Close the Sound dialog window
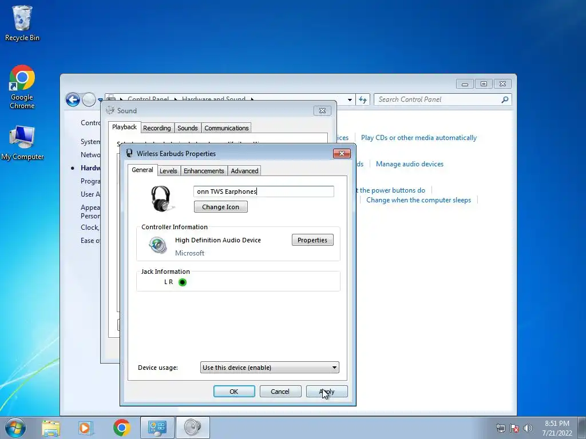586x439 pixels. (x=322, y=110)
